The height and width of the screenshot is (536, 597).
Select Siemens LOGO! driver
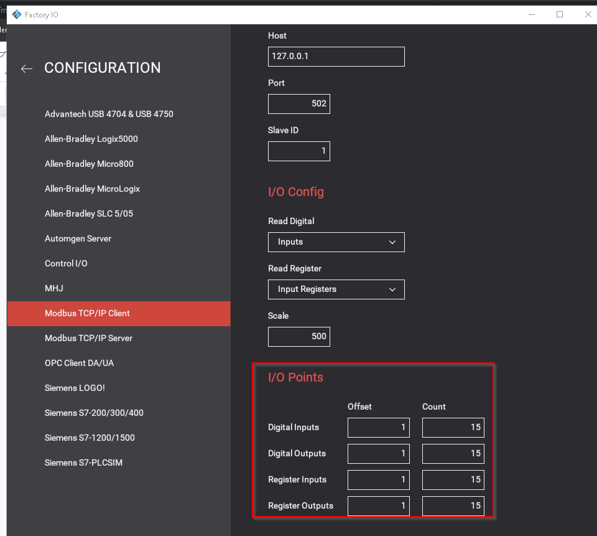[75, 388]
